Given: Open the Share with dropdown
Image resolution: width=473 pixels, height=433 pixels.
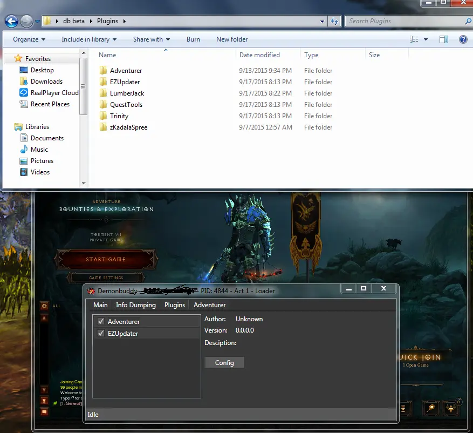Looking at the screenshot, I should [152, 39].
